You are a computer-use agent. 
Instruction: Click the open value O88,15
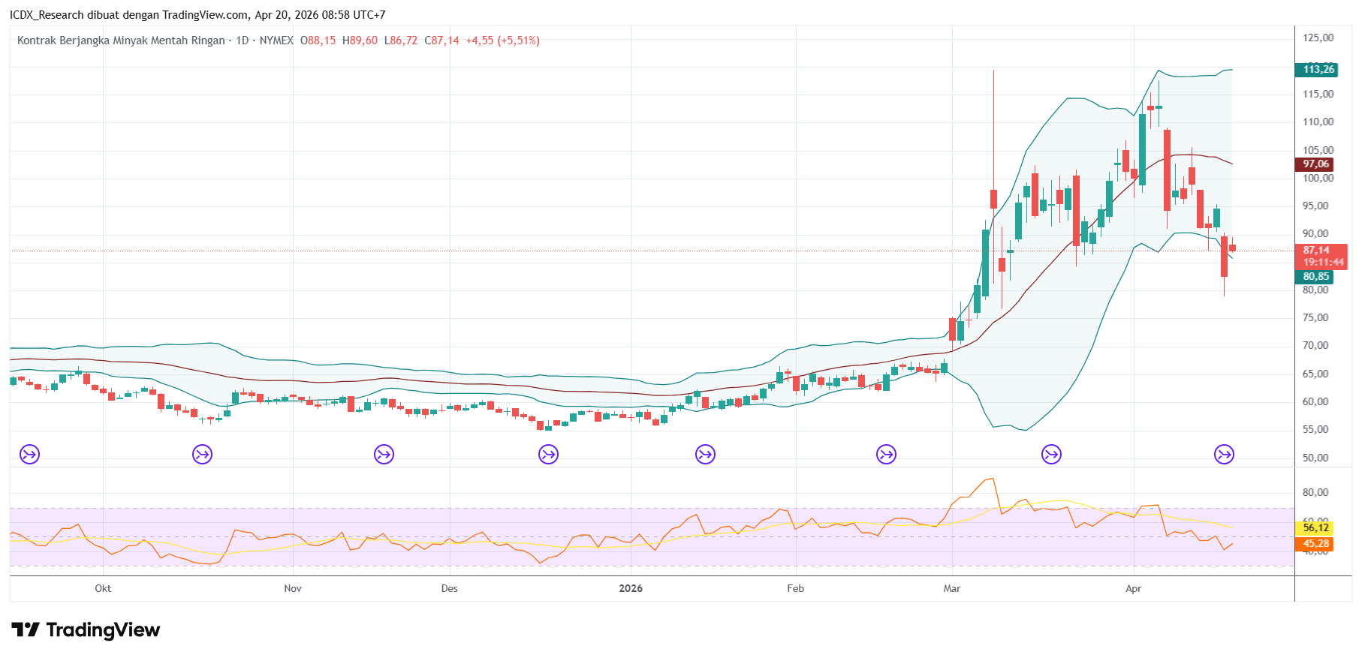click(318, 41)
